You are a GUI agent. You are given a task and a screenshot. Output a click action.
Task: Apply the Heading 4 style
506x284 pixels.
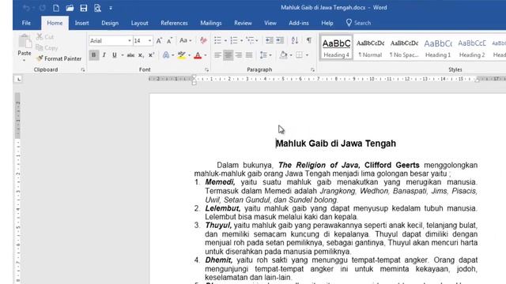tap(336, 47)
